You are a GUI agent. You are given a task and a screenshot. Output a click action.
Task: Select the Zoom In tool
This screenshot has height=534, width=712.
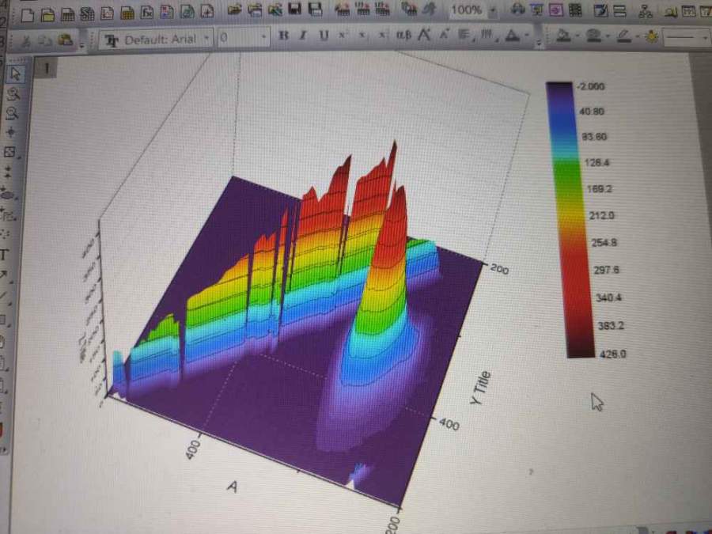pyautogui.click(x=13, y=93)
